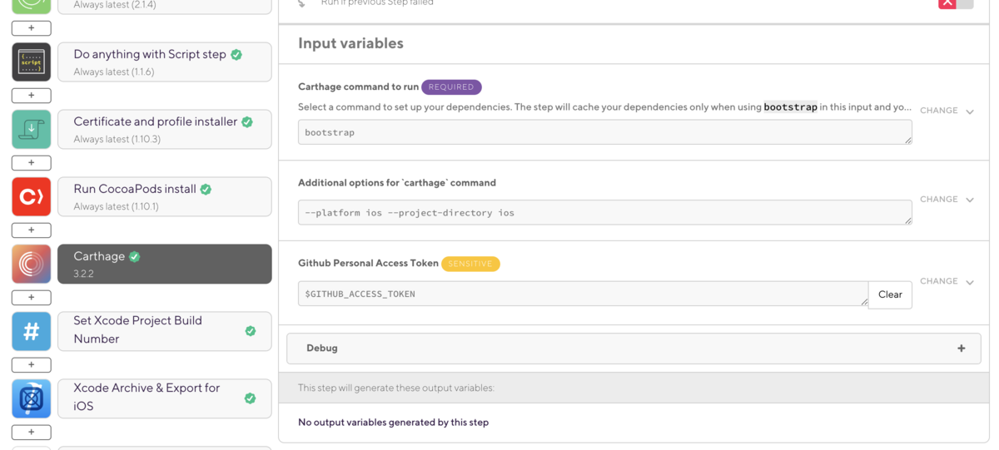Select the Xcode Archive & Export for iOS step
This screenshot has width=999, height=450.
point(165,399)
